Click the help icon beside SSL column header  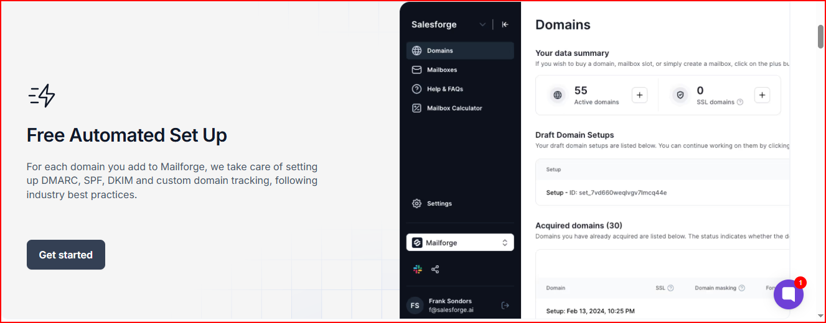pyautogui.click(x=670, y=288)
